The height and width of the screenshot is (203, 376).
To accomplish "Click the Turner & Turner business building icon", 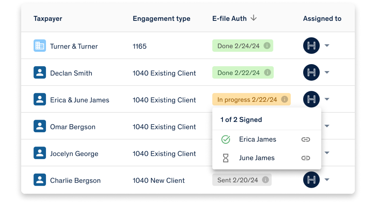I will (x=40, y=46).
